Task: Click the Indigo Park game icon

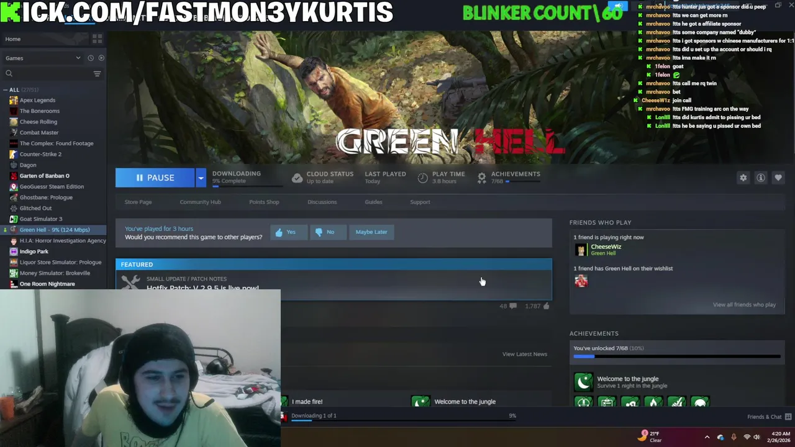Action: (x=14, y=251)
